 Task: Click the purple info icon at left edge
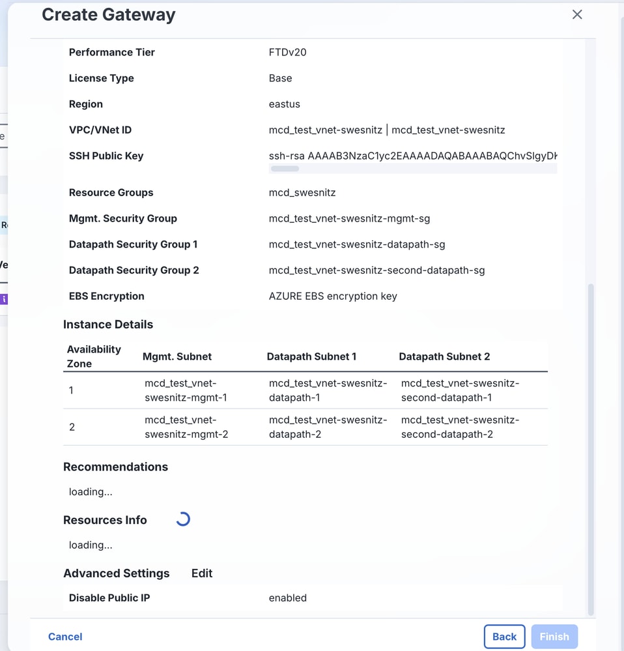pos(4,299)
